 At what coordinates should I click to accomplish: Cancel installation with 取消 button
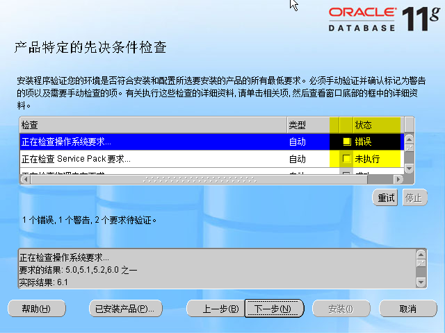click(x=408, y=308)
